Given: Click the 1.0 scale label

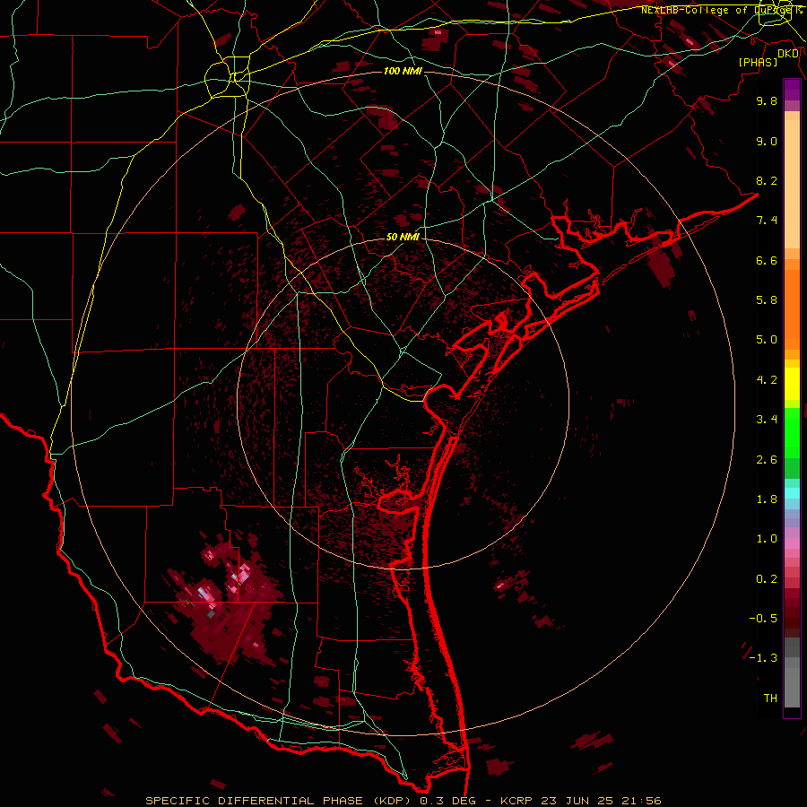Looking at the screenshot, I should (767, 539).
